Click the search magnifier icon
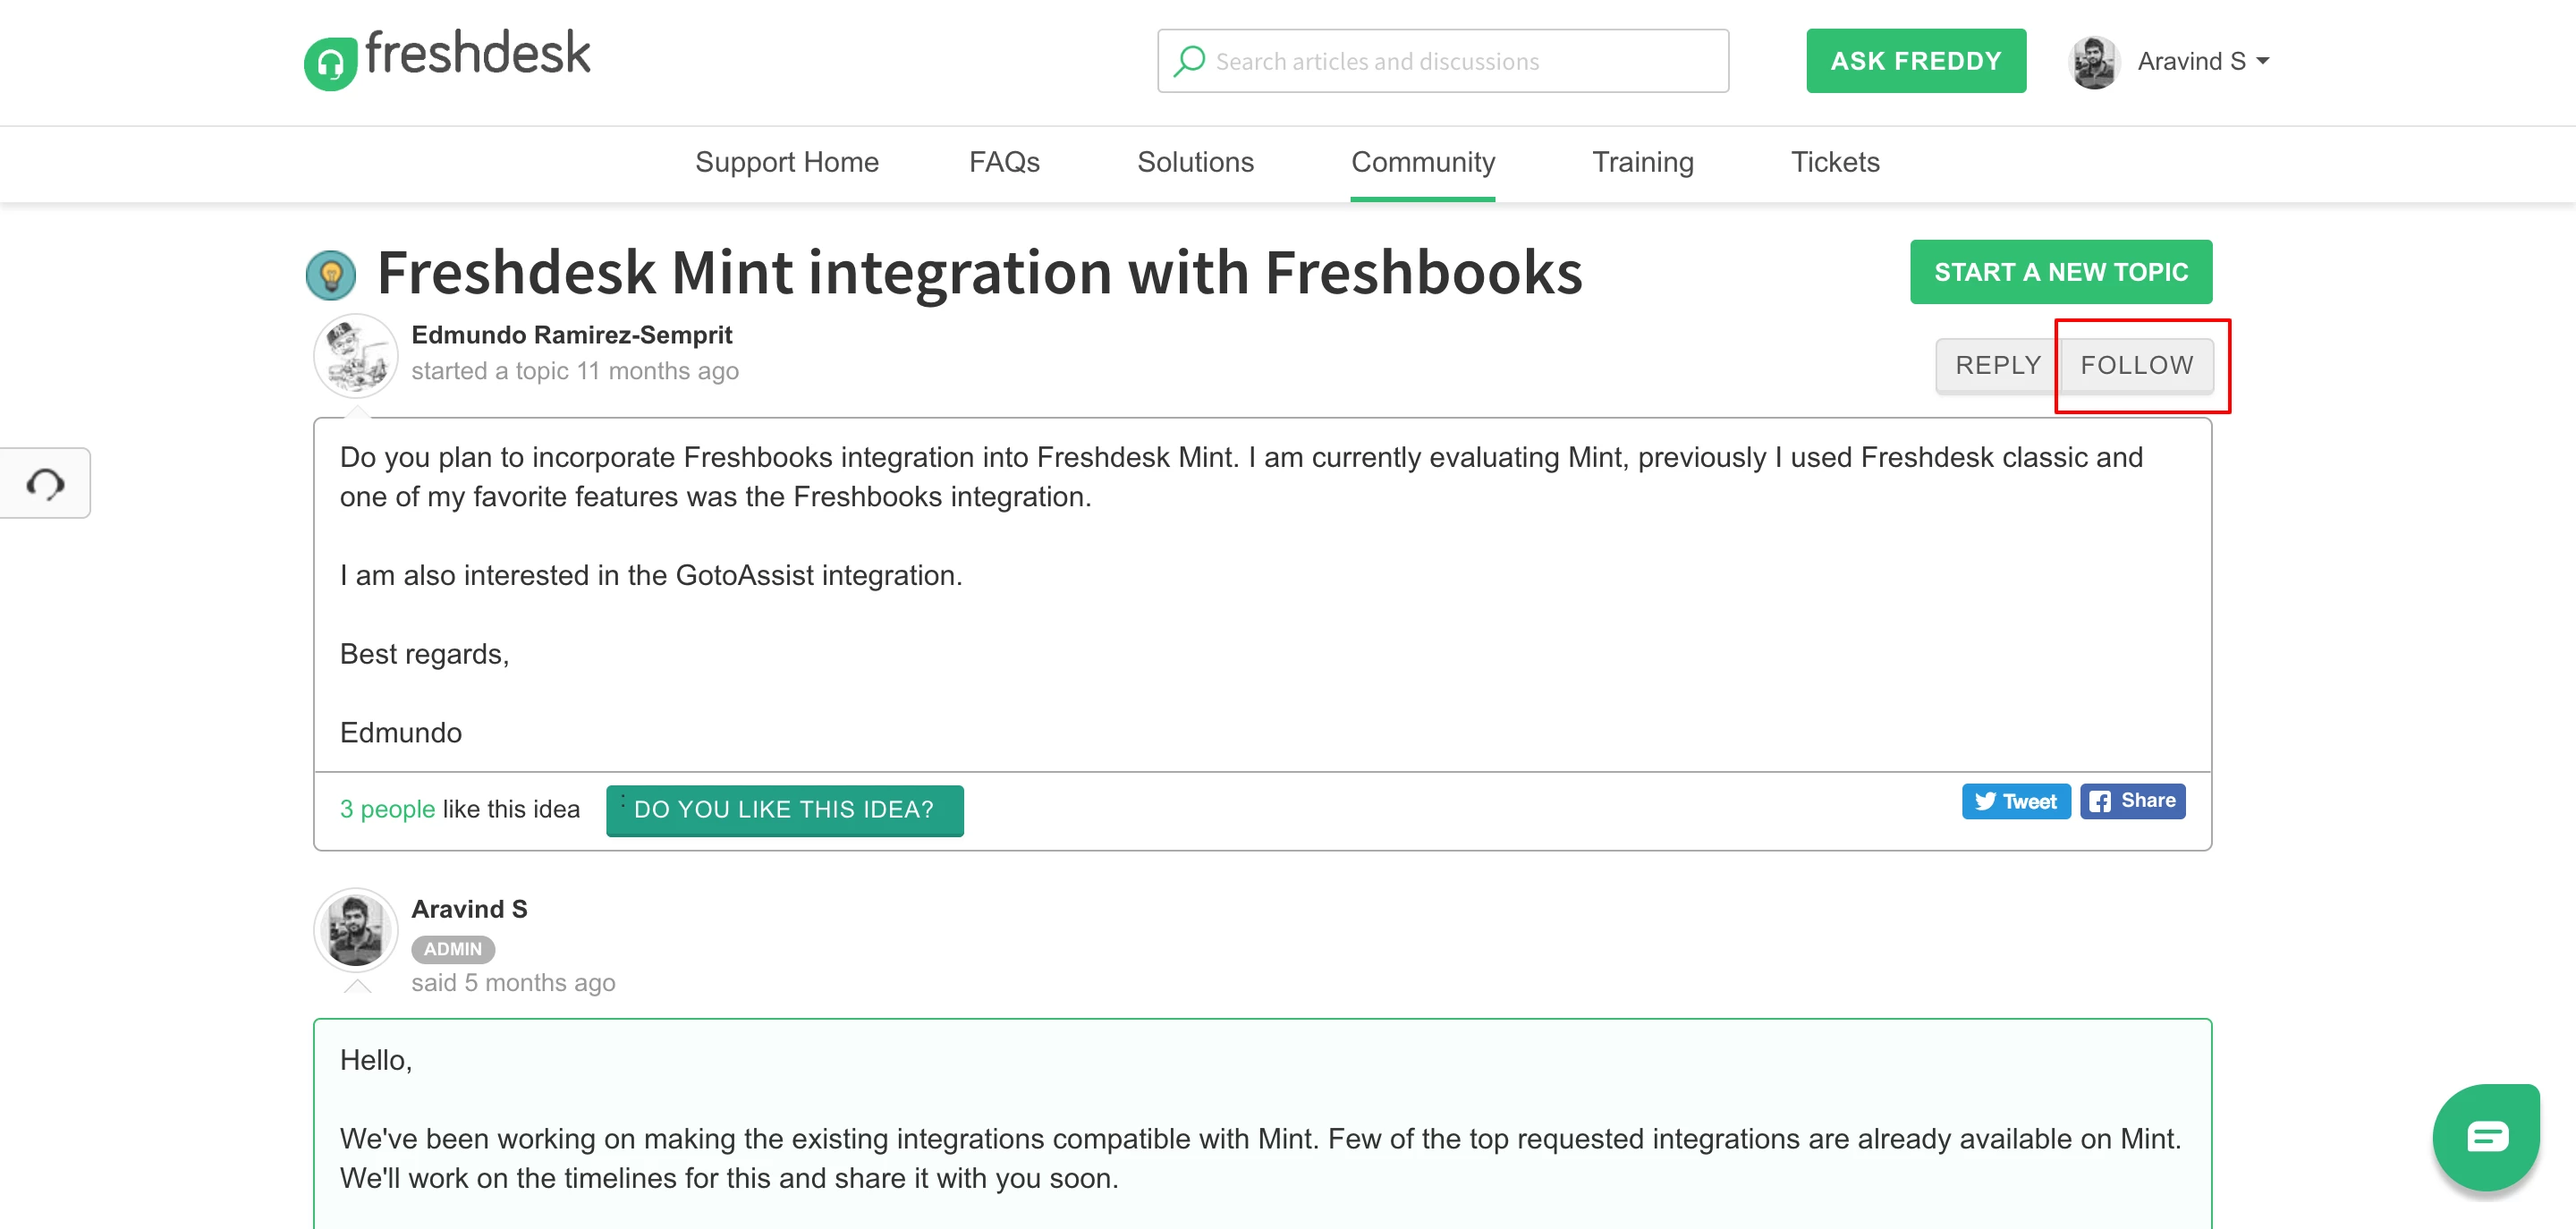This screenshot has height=1229, width=2576. click(x=1189, y=61)
